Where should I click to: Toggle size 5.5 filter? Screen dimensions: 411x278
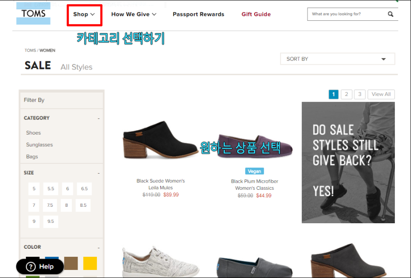pyautogui.click(x=51, y=189)
